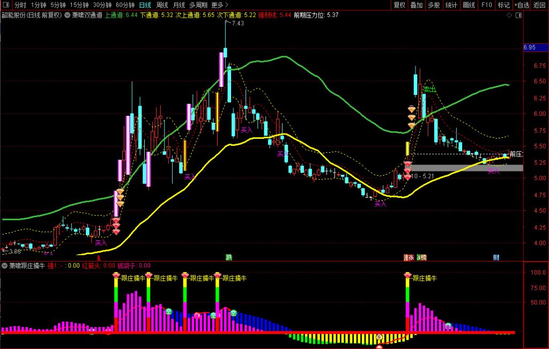Click the 6.95 price label on axis
Viewport: 549px width, 349px height.
coord(530,48)
